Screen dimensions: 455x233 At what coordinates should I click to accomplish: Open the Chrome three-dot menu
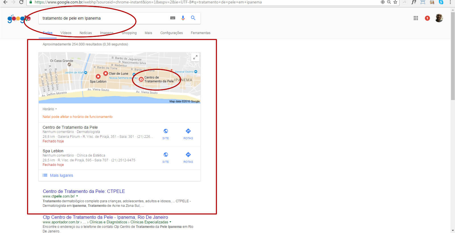click(x=450, y=2)
